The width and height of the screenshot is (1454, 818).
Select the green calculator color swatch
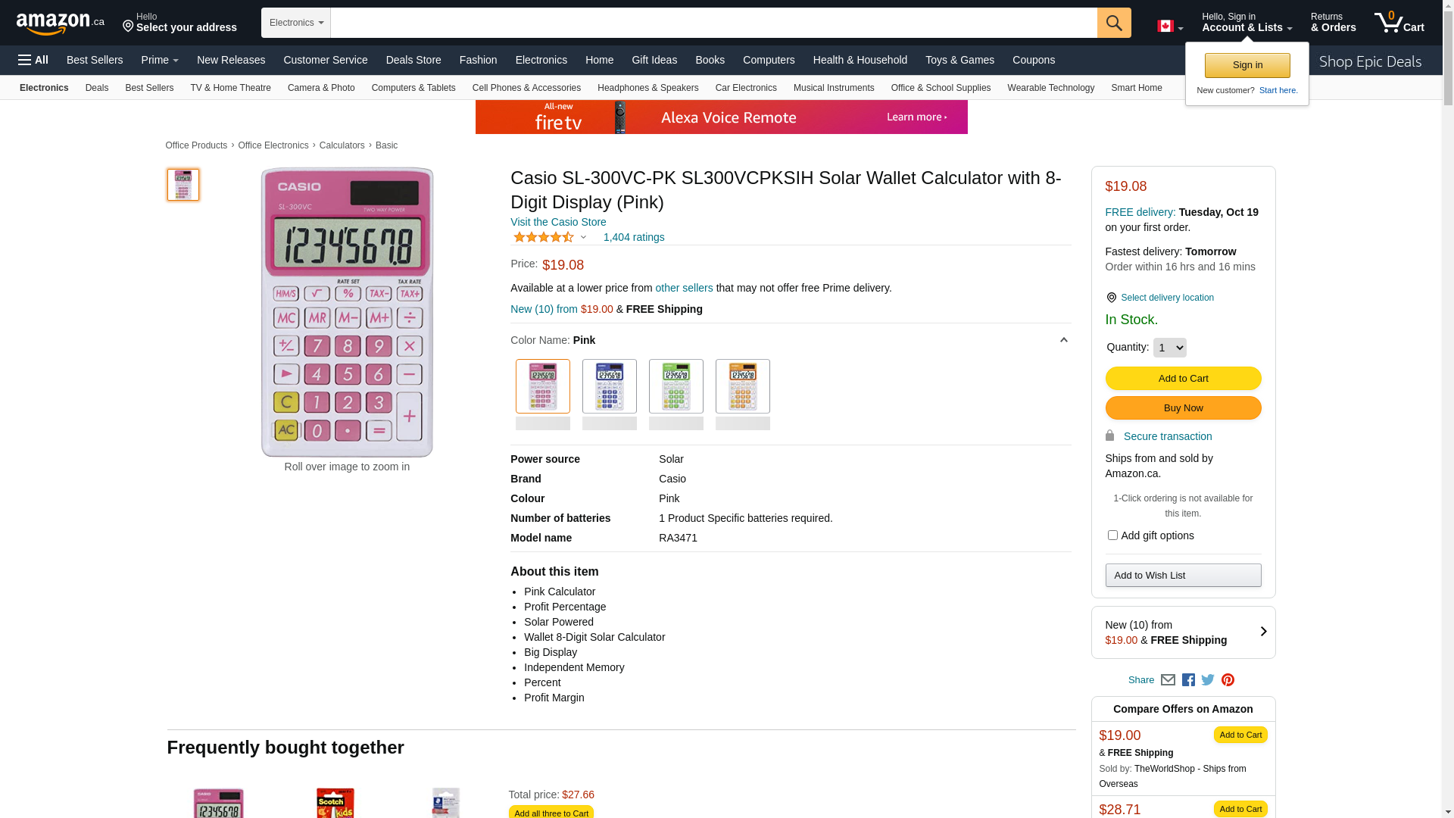tap(676, 386)
